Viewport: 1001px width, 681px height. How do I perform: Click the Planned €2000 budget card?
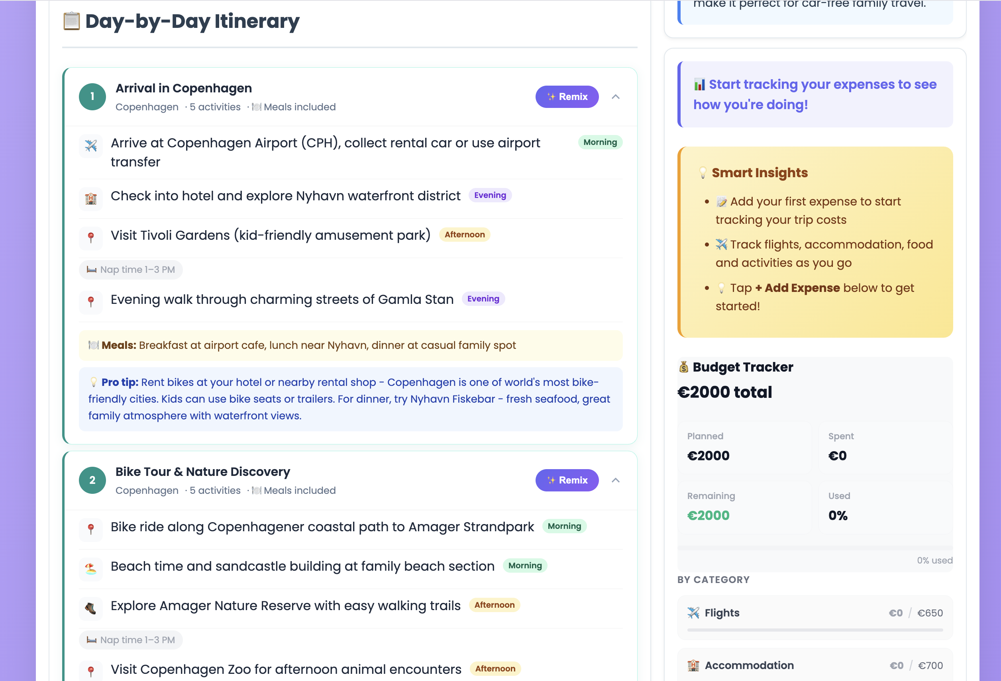[x=744, y=448]
